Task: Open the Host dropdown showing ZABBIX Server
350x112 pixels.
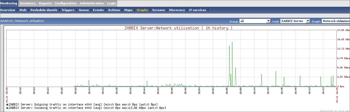Action: tap(295, 21)
